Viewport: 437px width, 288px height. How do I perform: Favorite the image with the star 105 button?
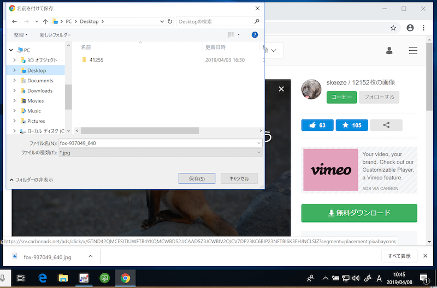351,125
